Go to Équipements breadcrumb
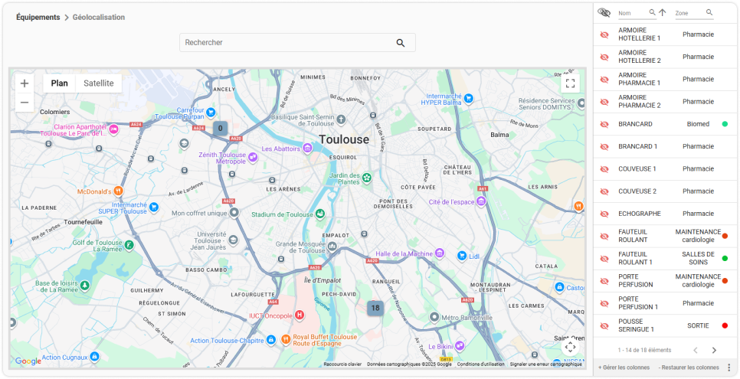This screenshot has width=740, height=379. click(x=38, y=18)
